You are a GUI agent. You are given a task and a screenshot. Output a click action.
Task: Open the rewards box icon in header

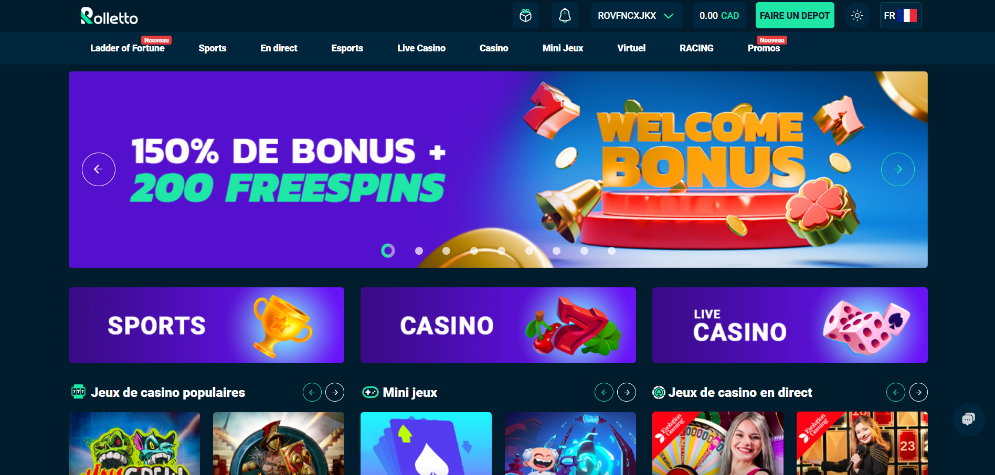point(525,15)
